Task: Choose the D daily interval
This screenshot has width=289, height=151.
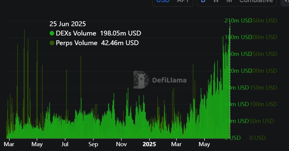Action: pyautogui.click(x=203, y=1)
